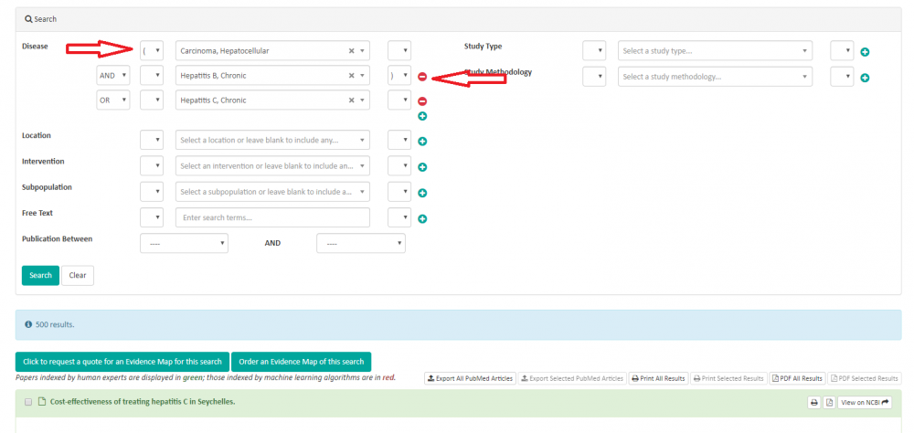Click into the Free Text search field

tap(272, 217)
